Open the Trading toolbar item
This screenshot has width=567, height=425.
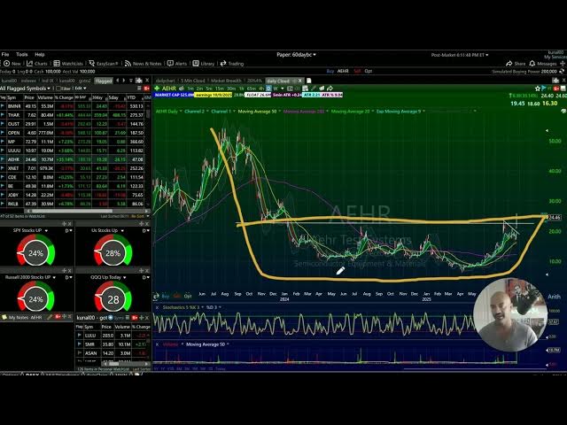point(232,64)
